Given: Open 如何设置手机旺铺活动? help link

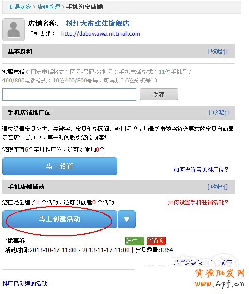Looking at the screenshot, I should coord(198,203).
